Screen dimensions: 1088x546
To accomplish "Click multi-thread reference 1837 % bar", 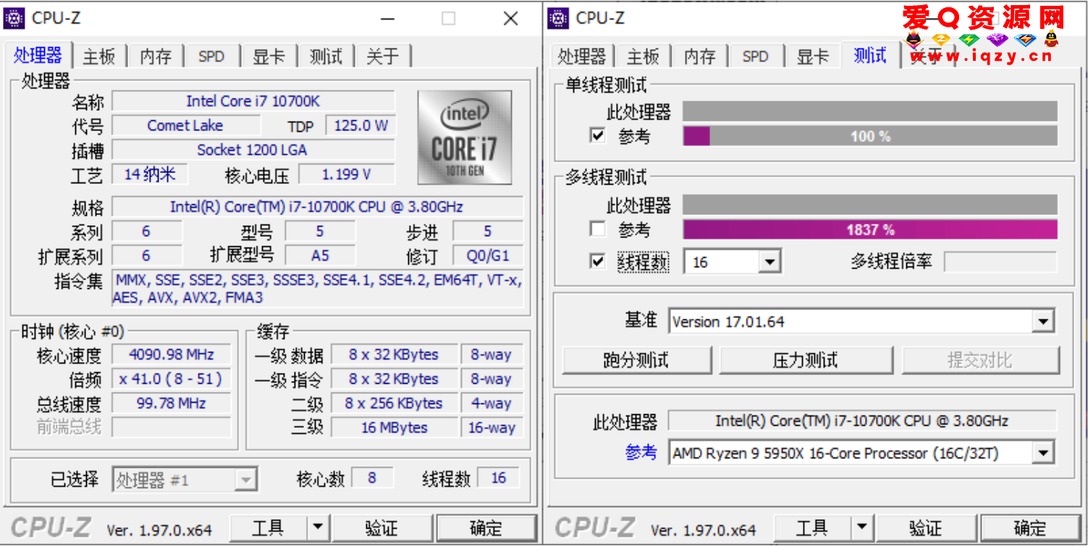I will (x=870, y=230).
